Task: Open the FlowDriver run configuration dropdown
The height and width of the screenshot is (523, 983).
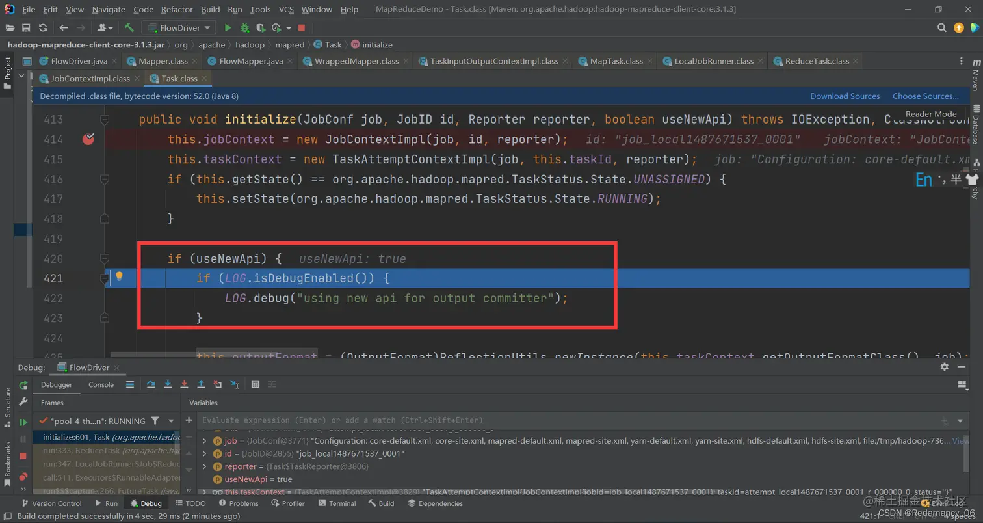Action: 180,28
